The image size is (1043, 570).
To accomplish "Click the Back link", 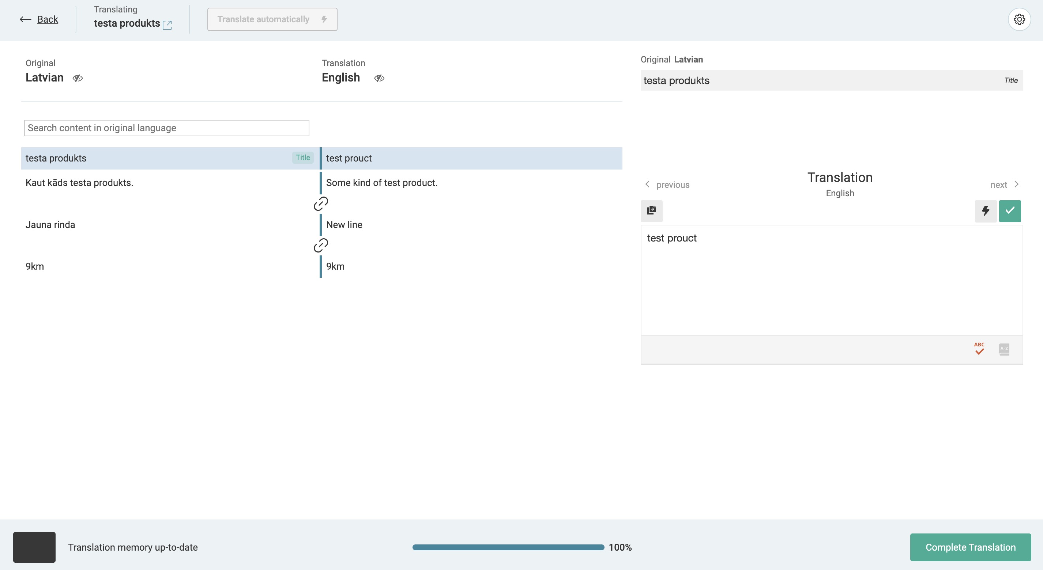I will [x=48, y=19].
